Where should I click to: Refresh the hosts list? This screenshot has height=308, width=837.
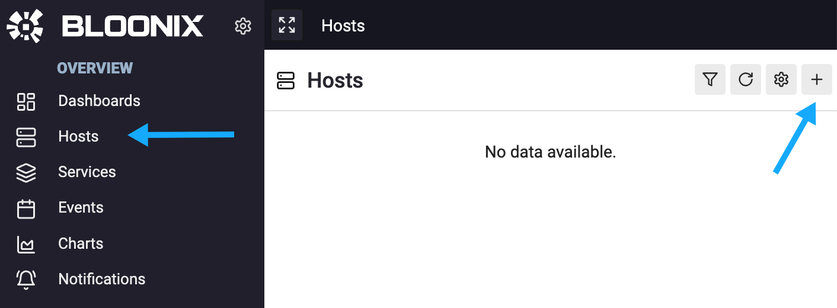pyautogui.click(x=746, y=79)
